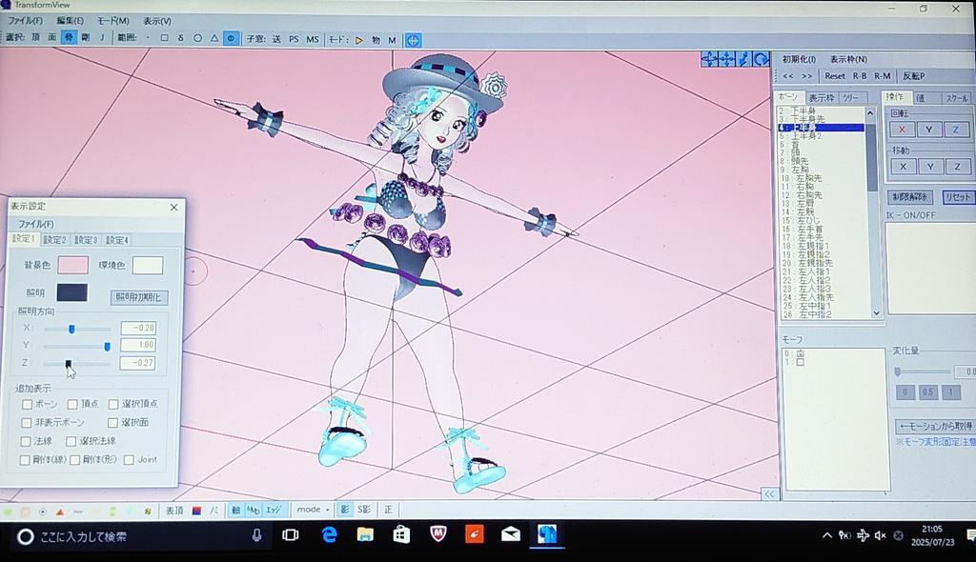Click rotation X button
The height and width of the screenshot is (562, 976).
pyautogui.click(x=902, y=130)
